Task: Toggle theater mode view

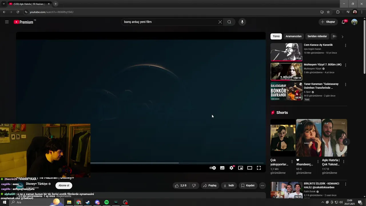Action: (250, 168)
